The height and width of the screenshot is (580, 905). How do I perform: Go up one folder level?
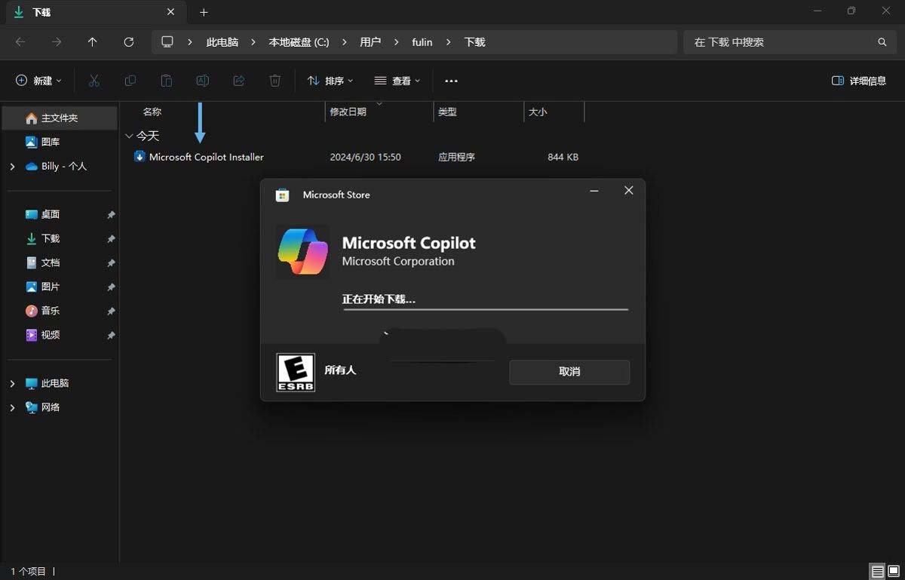(x=93, y=42)
